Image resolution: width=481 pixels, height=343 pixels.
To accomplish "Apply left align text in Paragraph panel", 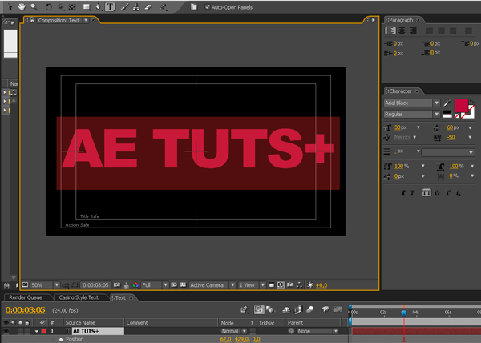I will click(x=390, y=30).
